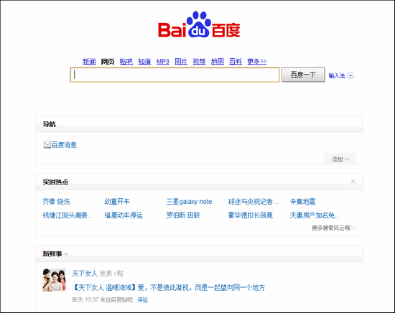The image size is (395, 313).
Task: Switch to the 新闻 tab
Action: coord(89,62)
